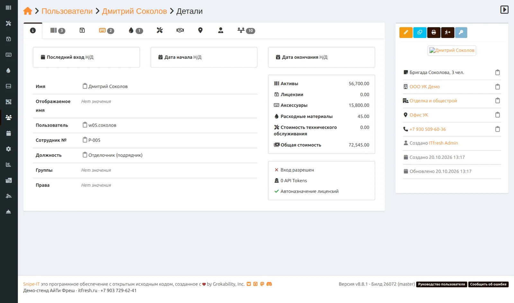Open Settings gear icon in sidebar
514x303 pixels.
pos(9,149)
